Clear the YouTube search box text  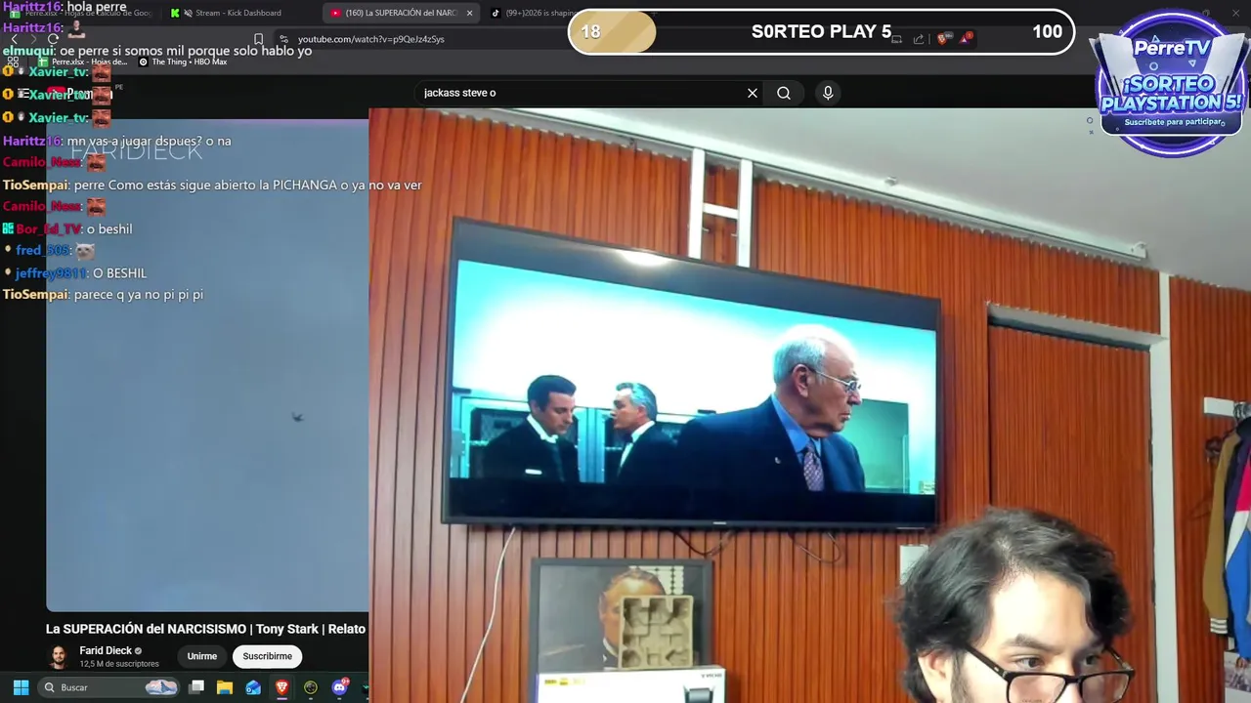point(753,93)
